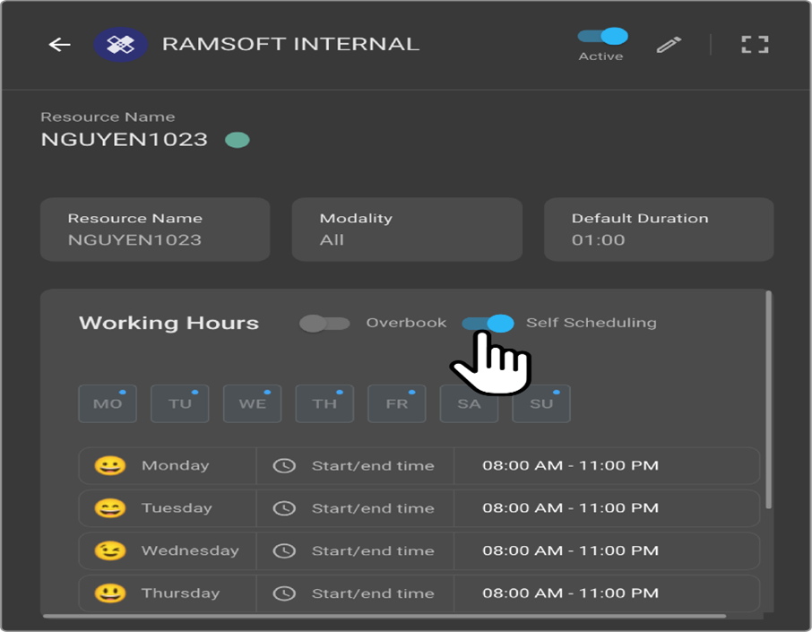Click the Tuesday day label
Viewport: 812px width, 632px height.
click(x=177, y=508)
